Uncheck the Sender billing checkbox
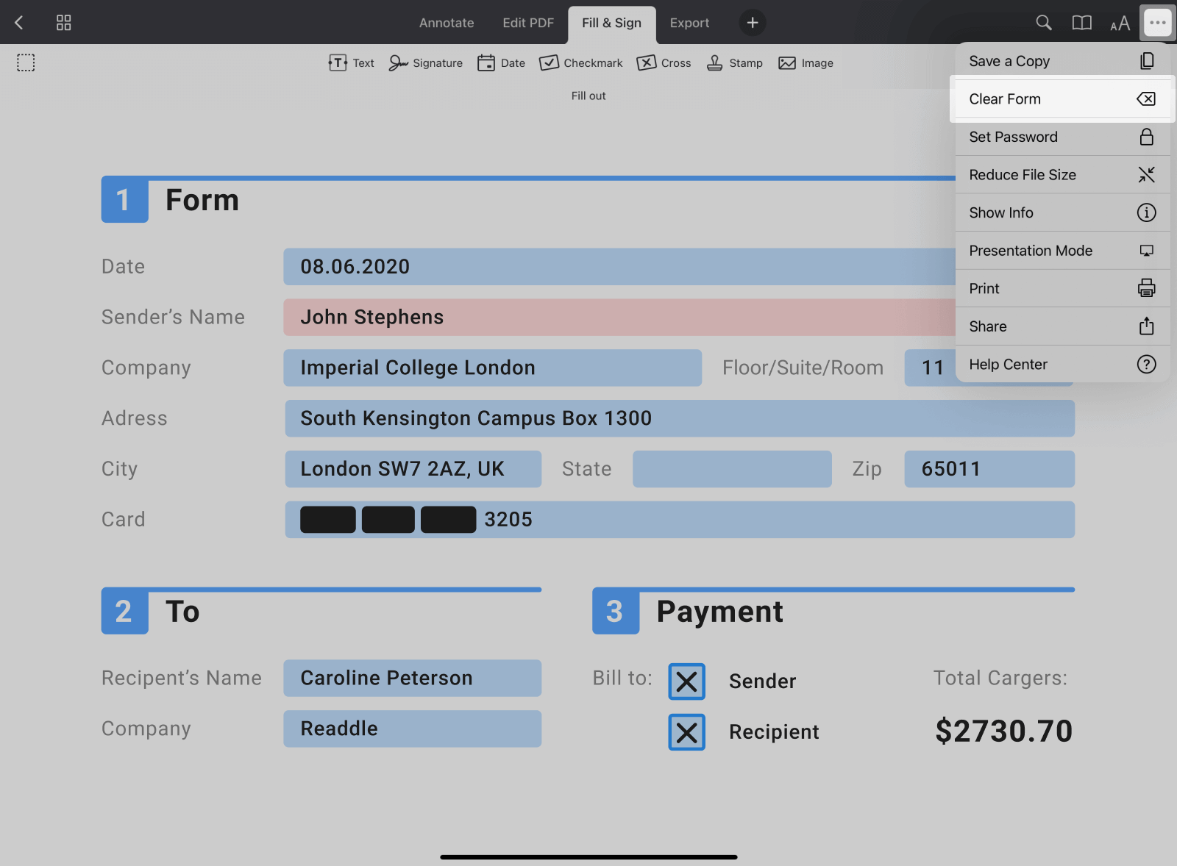 pos(686,681)
